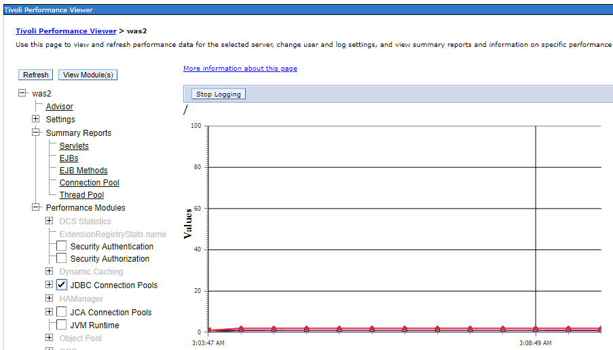613x350 pixels.
Task: Open the Connection Pool summary report
Action: (x=89, y=182)
